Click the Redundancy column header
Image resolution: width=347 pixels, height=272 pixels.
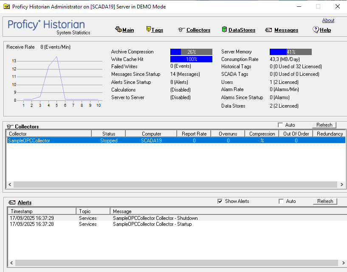[x=330, y=134]
